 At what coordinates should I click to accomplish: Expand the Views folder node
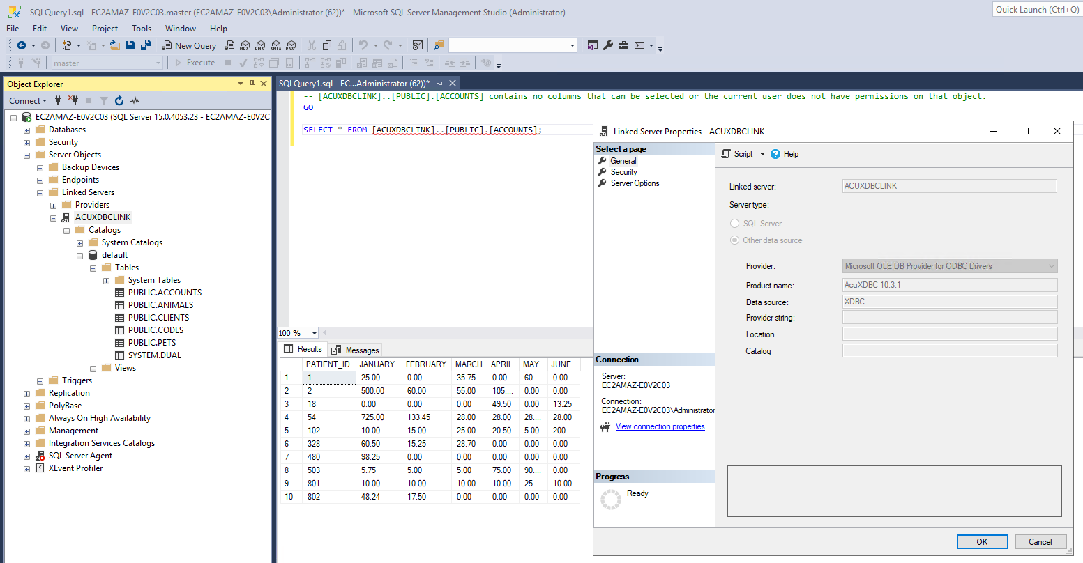pos(93,368)
